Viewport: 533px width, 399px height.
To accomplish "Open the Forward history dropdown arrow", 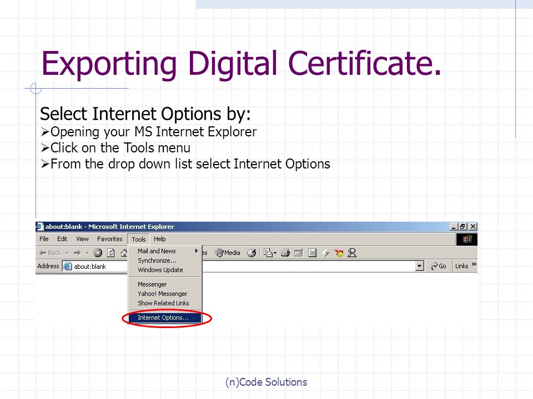I will [87, 253].
